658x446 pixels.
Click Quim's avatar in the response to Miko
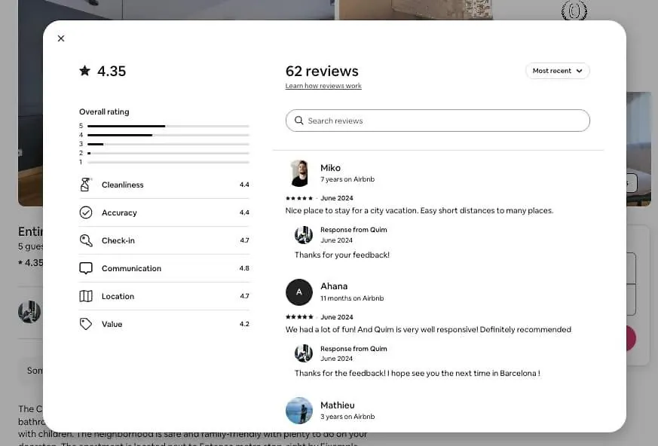(x=304, y=235)
